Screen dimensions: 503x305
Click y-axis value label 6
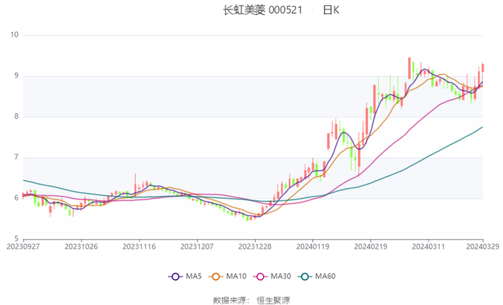[17, 197]
